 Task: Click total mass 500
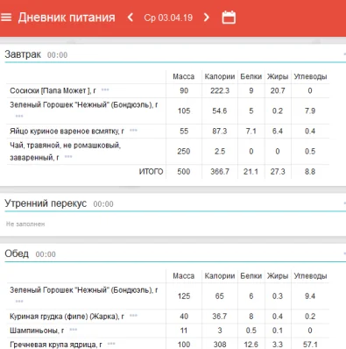pos(184,172)
